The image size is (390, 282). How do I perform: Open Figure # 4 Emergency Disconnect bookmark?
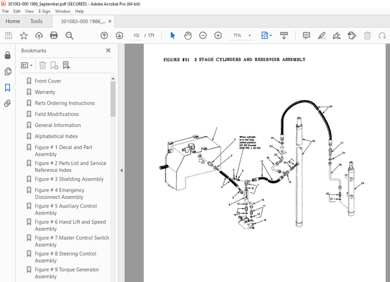pos(60,193)
